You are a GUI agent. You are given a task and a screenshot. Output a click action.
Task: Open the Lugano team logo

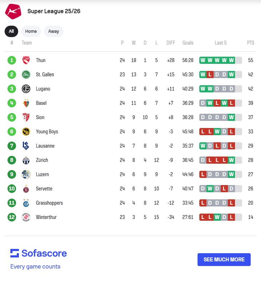pos(26,89)
